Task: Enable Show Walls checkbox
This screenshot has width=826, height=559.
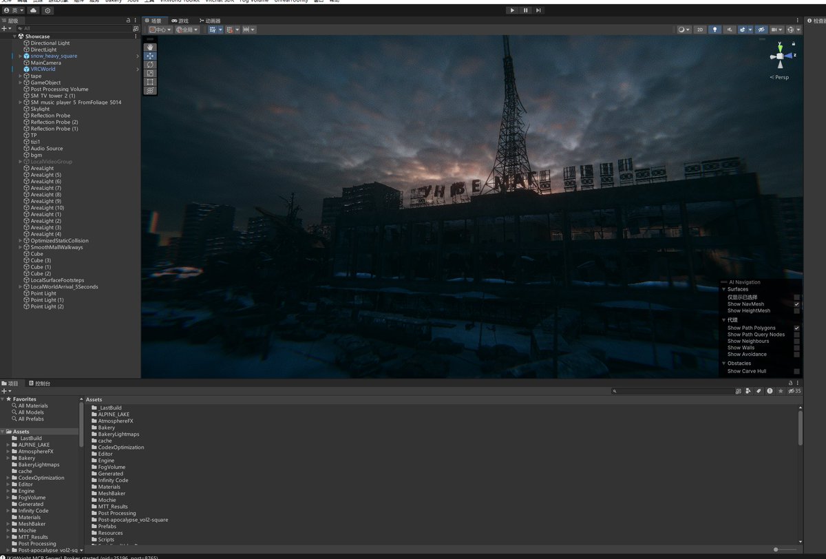Action: point(796,348)
